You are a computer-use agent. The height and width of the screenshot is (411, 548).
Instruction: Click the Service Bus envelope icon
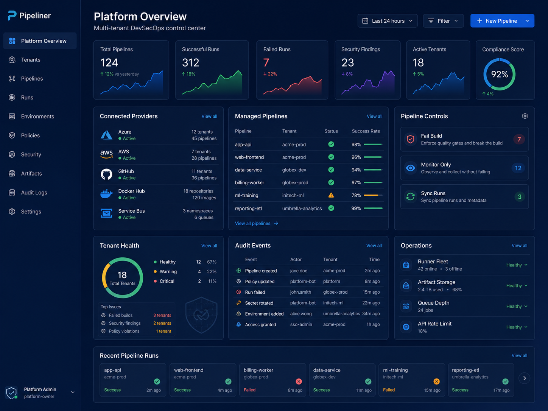click(106, 213)
